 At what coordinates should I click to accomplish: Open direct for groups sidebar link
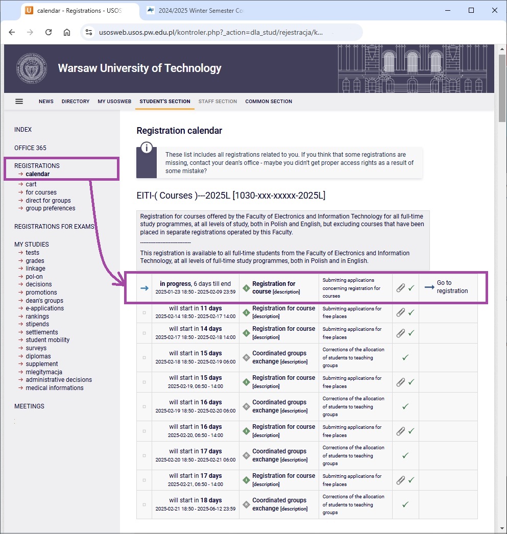coord(48,201)
